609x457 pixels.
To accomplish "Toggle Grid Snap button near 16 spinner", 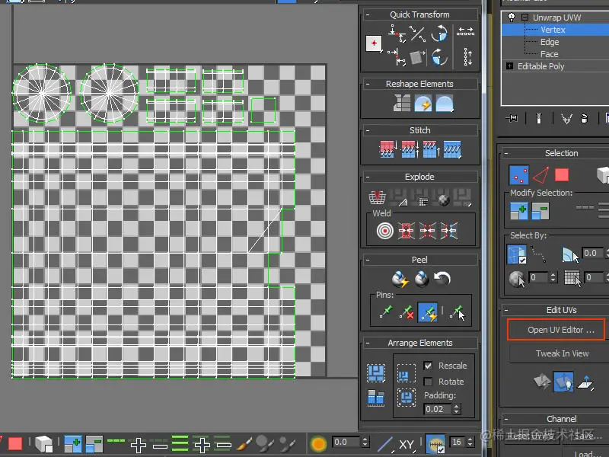I will click(x=435, y=443).
